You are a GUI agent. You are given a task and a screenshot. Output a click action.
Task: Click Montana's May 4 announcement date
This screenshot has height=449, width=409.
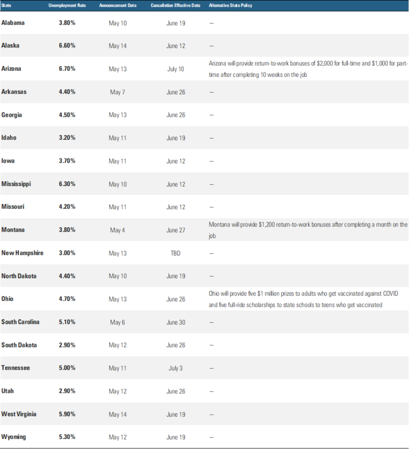117,230
